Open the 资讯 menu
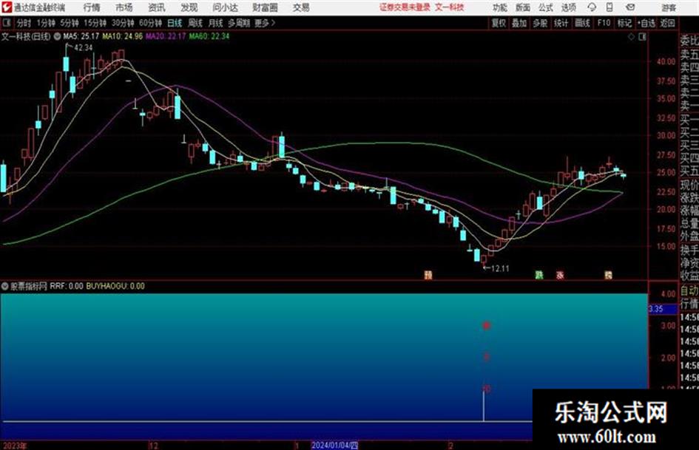 (157, 7)
